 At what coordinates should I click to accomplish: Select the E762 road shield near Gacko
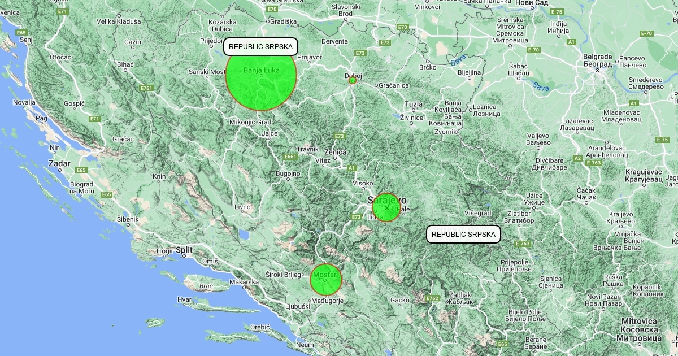click(x=433, y=298)
